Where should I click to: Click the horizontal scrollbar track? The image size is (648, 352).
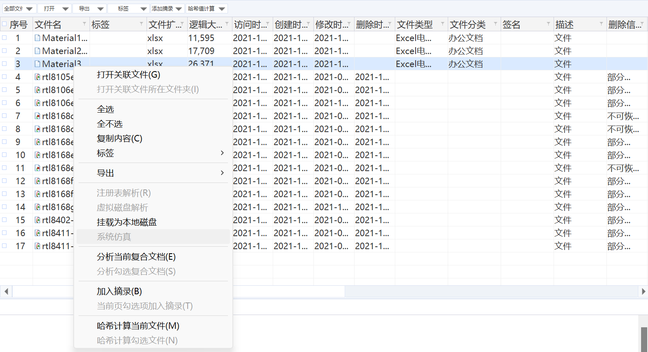point(488,291)
